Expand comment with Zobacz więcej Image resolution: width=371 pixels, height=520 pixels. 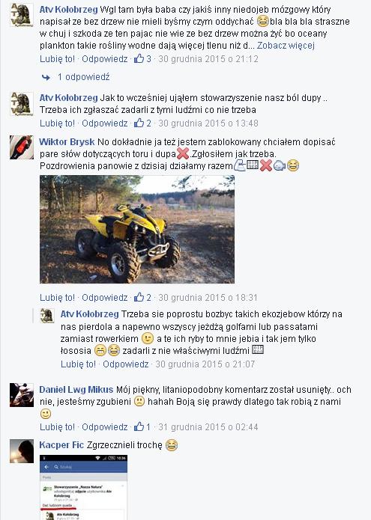pyautogui.click(x=286, y=46)
